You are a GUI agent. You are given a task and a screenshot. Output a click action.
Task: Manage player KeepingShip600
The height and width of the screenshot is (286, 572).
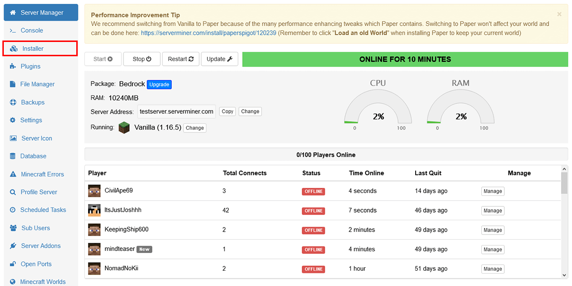[x=493, y=230]
